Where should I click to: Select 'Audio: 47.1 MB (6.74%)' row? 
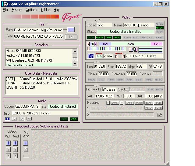39,55
